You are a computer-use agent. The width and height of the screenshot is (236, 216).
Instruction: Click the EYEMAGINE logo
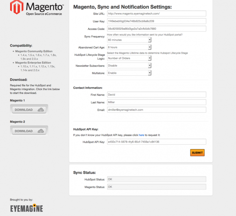[x=27, y=208]
